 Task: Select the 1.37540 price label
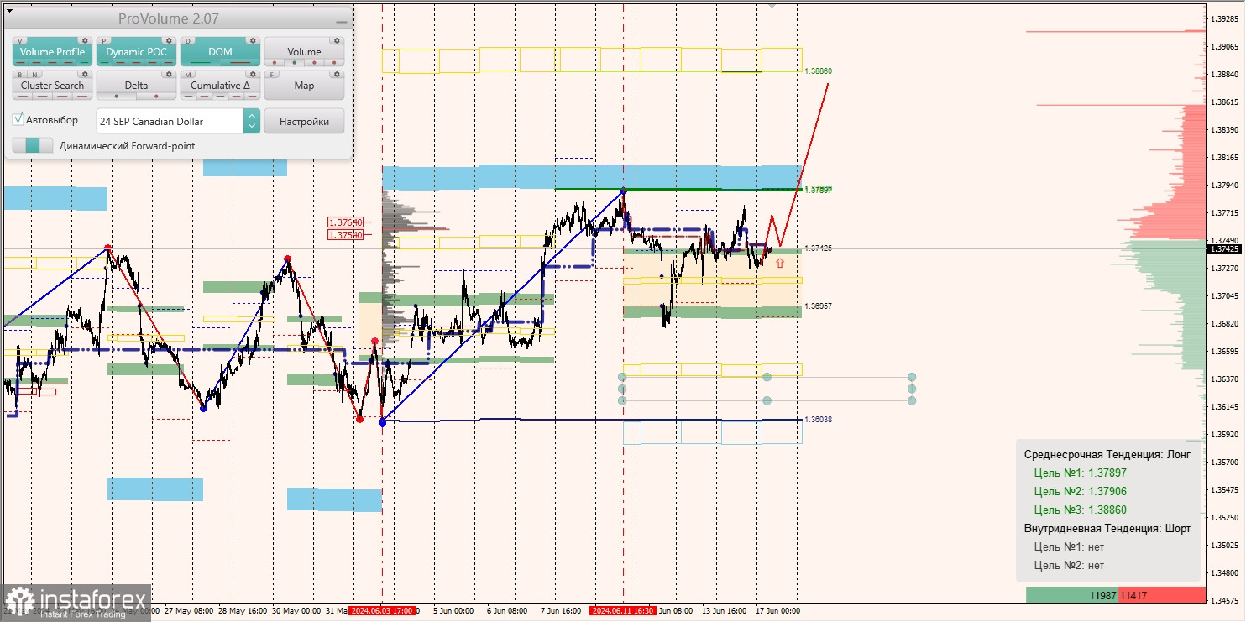(346, 235)
